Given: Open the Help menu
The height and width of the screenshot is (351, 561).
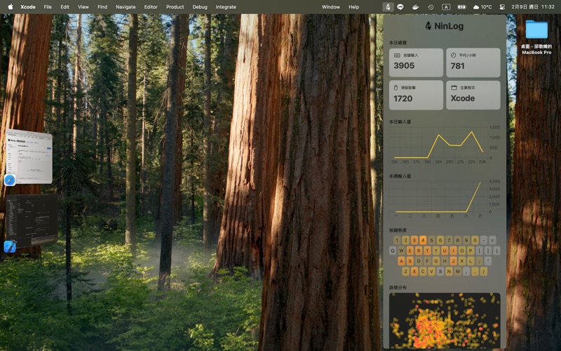Looking at the screenshot, I should [354, 7].
